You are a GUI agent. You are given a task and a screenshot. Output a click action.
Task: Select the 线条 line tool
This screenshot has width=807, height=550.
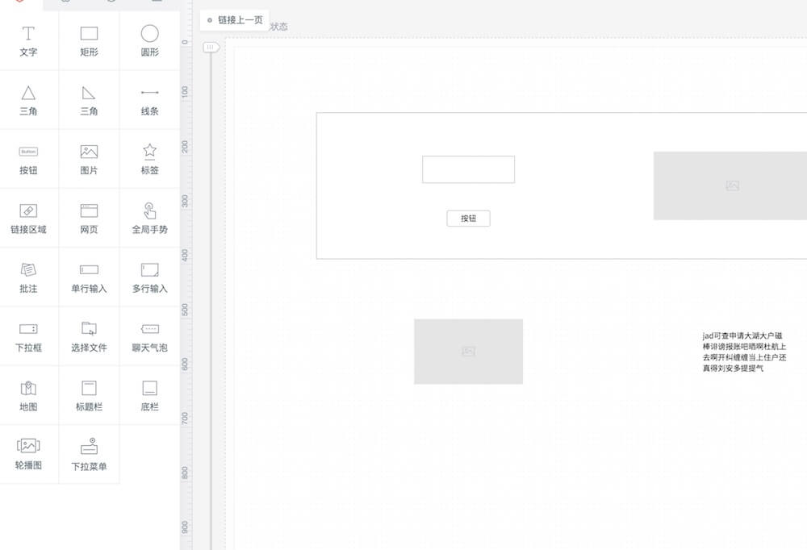tap(149, 100)
